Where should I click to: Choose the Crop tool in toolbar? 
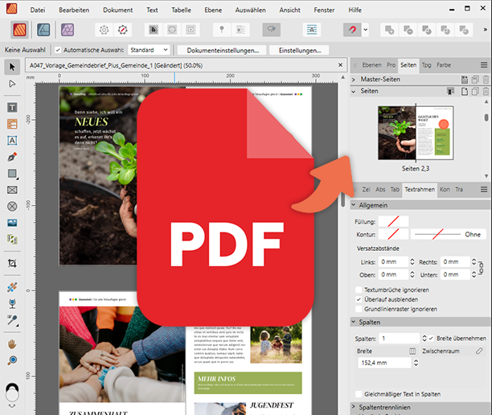(12, 263)
